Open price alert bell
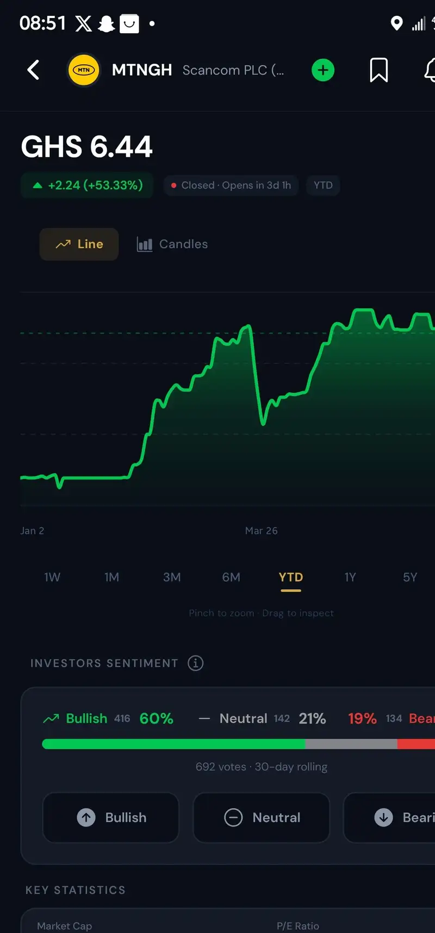The height and width of the screenshot is (933, 435). (430, 70)
